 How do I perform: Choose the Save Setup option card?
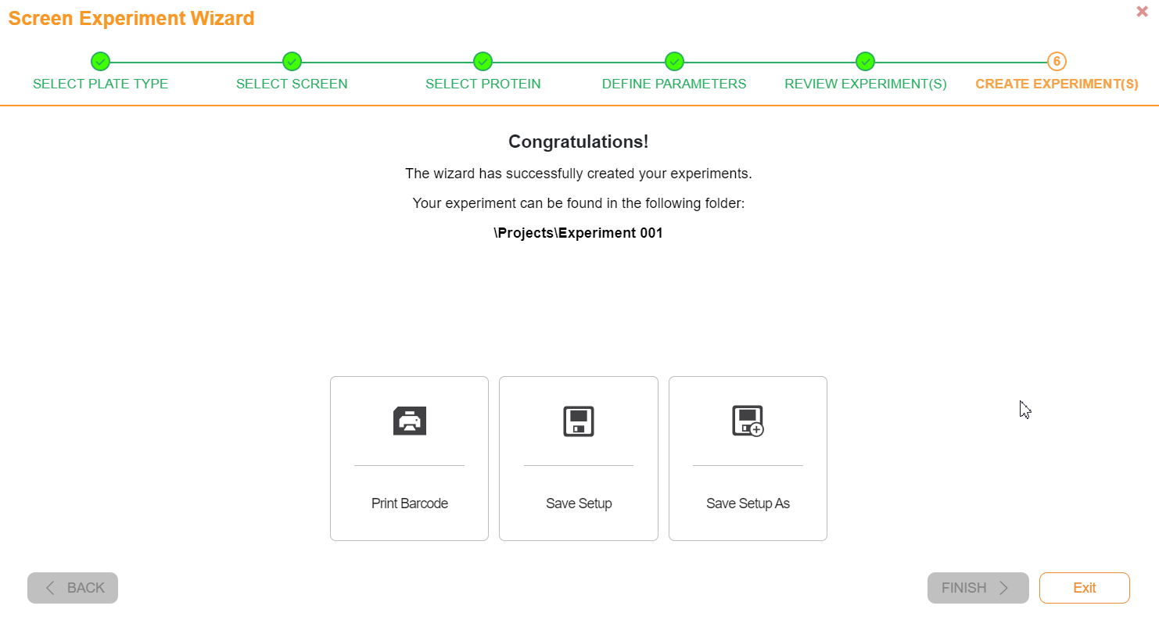coord(578,458)
